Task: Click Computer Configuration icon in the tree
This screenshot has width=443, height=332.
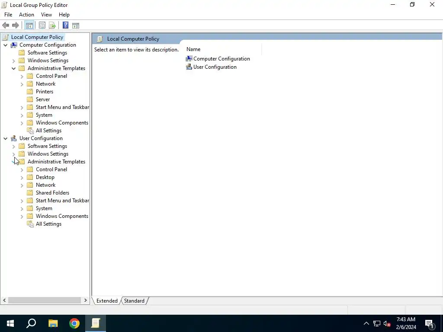Action: click(x=13, y=45)
